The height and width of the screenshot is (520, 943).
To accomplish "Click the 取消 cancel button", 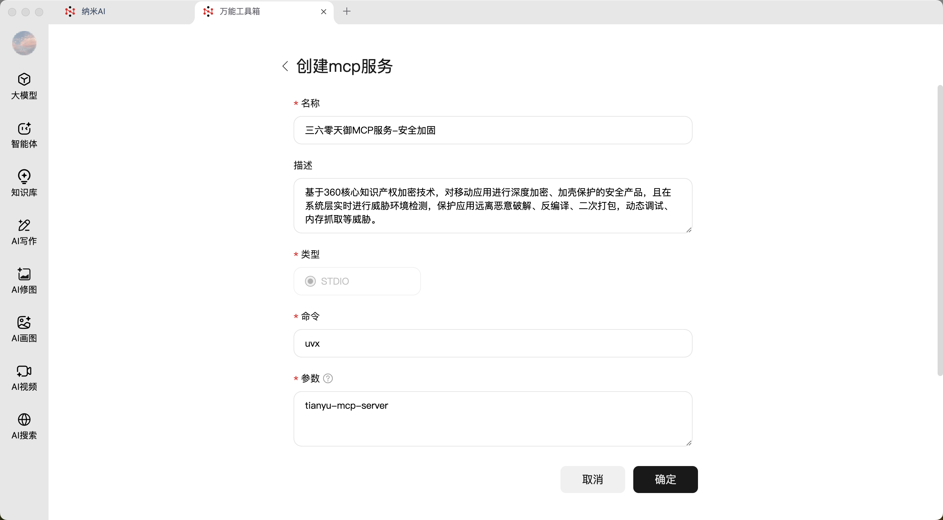I will coord(592,479).
